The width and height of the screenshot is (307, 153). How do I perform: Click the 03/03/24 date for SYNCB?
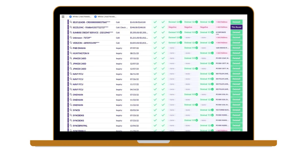134,110
